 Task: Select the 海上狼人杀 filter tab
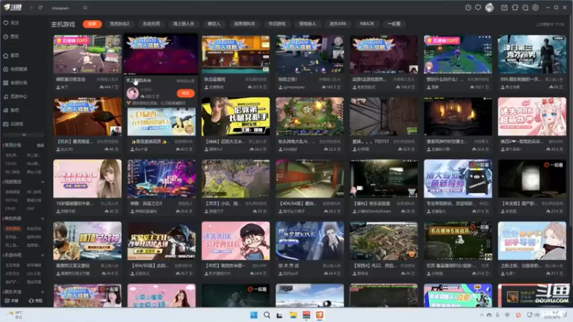(183, 24)
